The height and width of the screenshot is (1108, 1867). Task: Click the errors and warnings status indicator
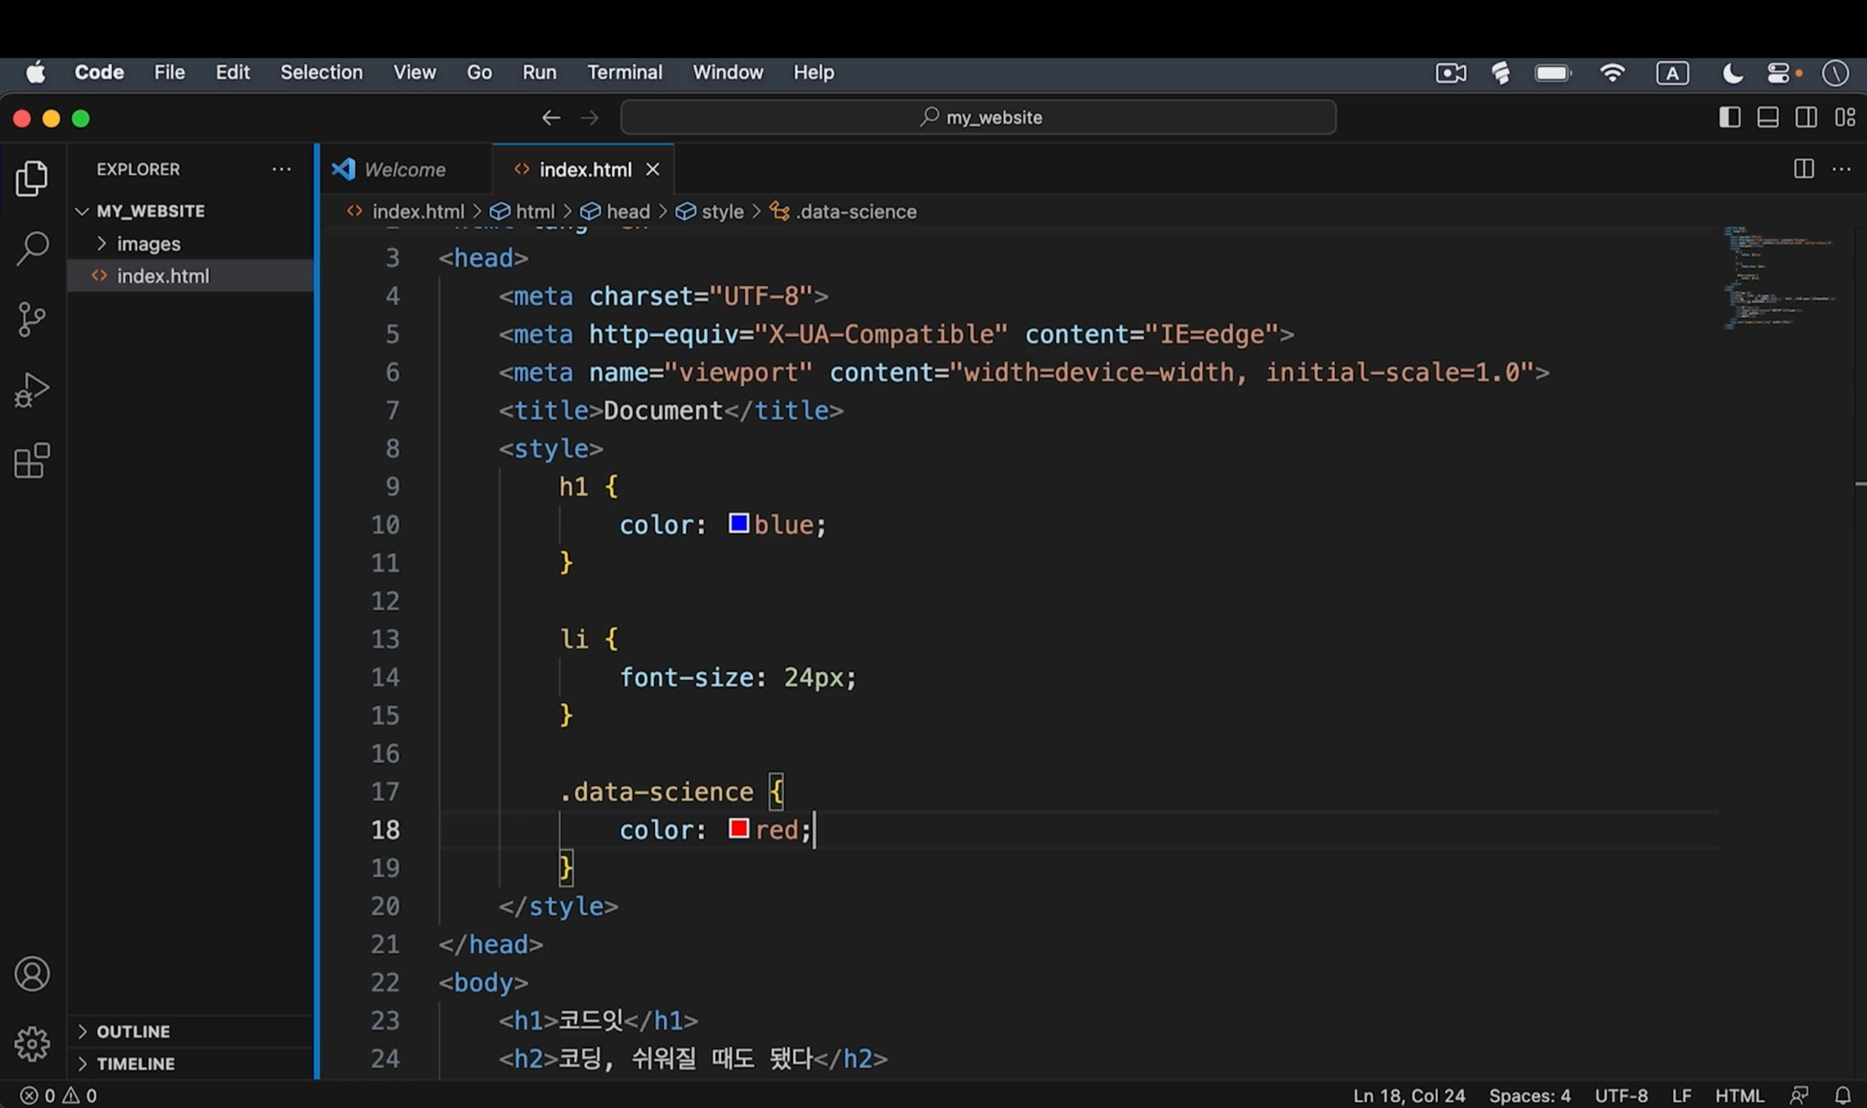pos(58,1095)
